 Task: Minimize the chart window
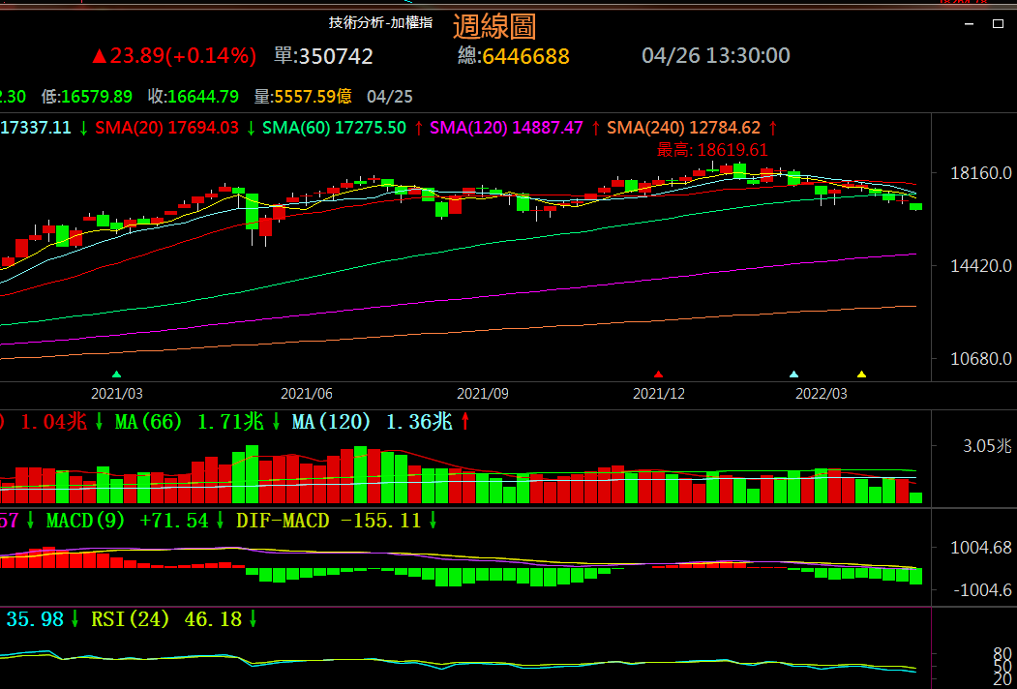point(970,26)
